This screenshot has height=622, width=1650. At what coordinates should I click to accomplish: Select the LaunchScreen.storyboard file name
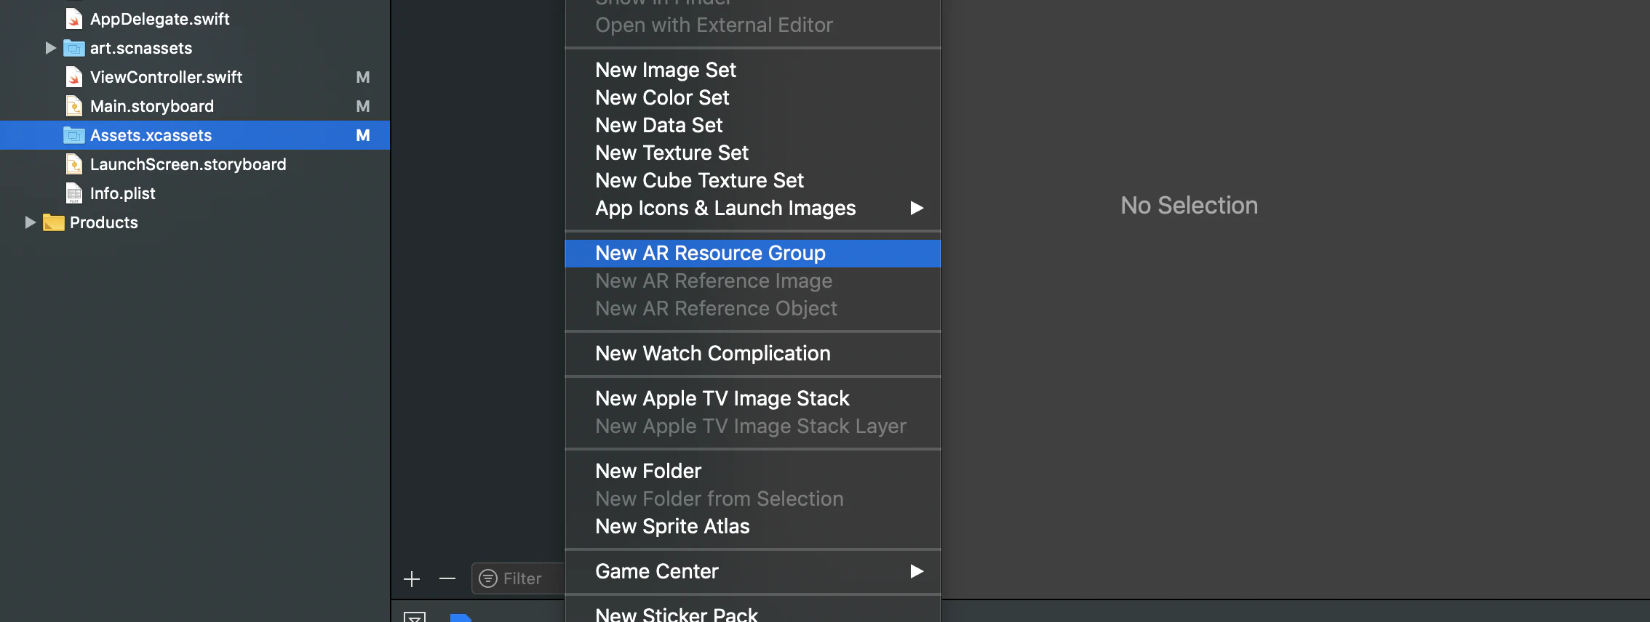(x=188, y=164)
